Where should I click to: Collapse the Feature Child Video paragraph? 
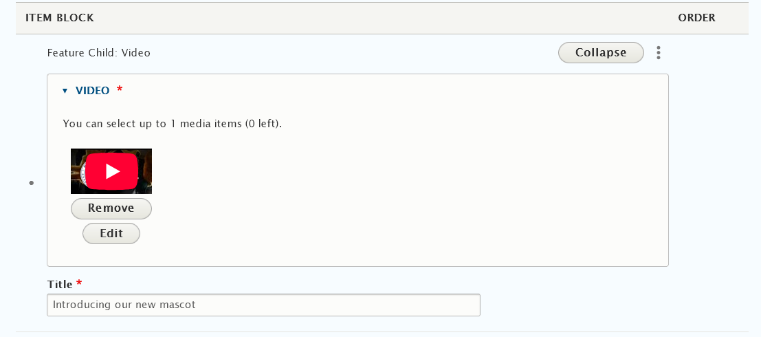pos(601,52)
